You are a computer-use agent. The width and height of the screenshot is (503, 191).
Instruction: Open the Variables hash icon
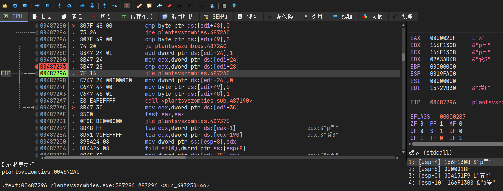[x=189, y=6]
